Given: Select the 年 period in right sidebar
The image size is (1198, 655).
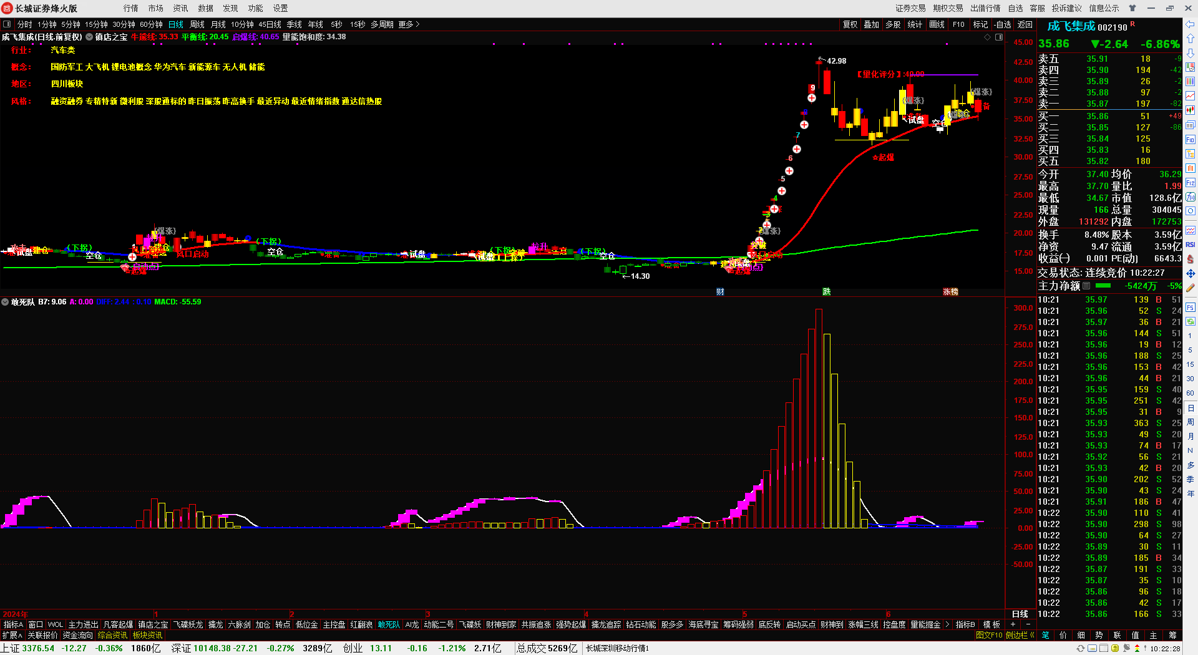Looking at the screenshot, I should (1191, 493).
